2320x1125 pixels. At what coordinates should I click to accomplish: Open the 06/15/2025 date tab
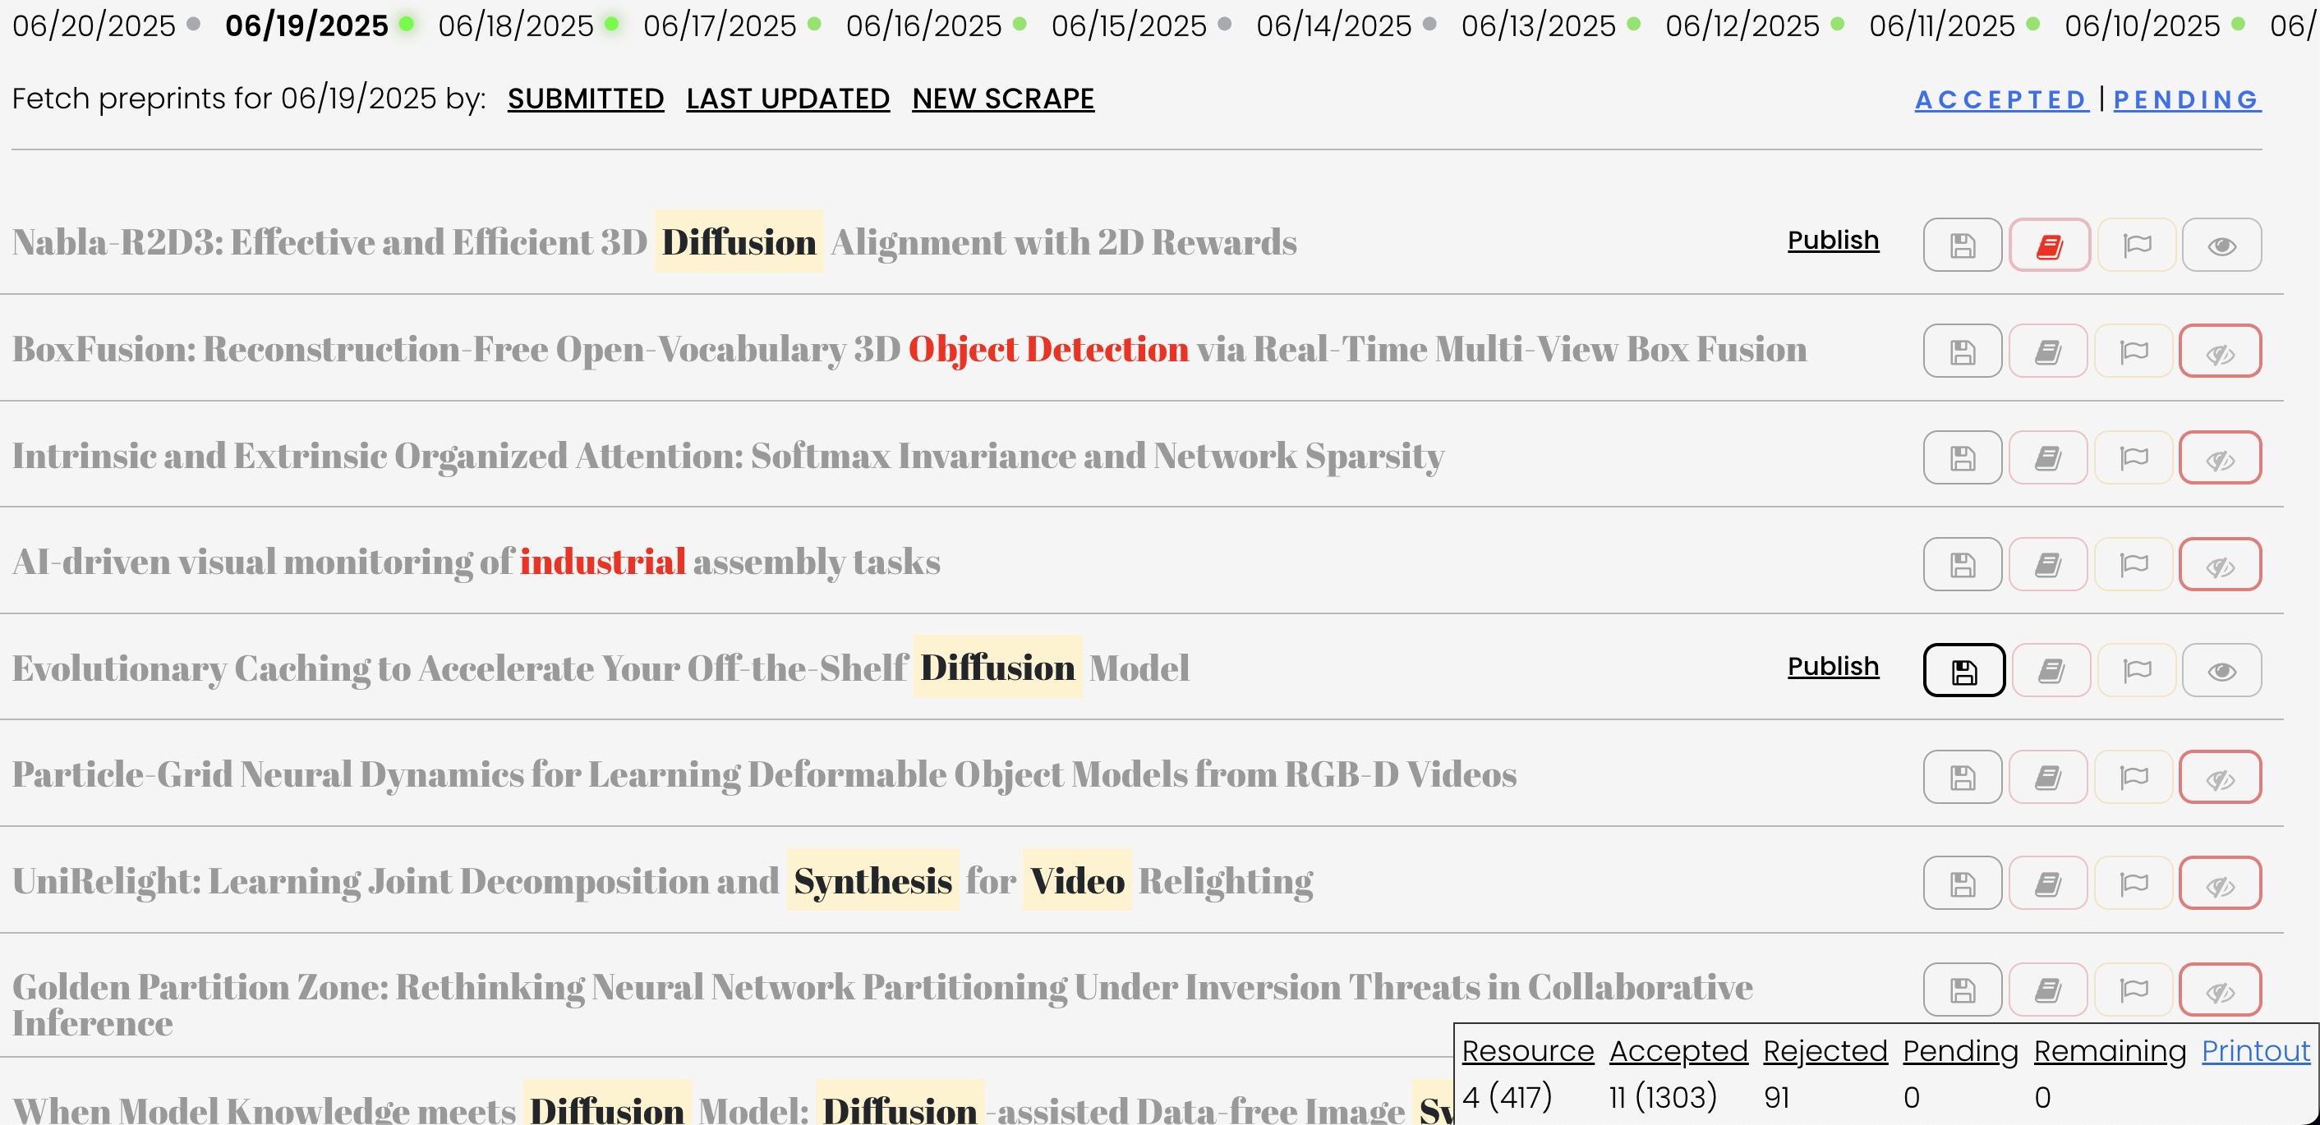tap(1129, 25)
